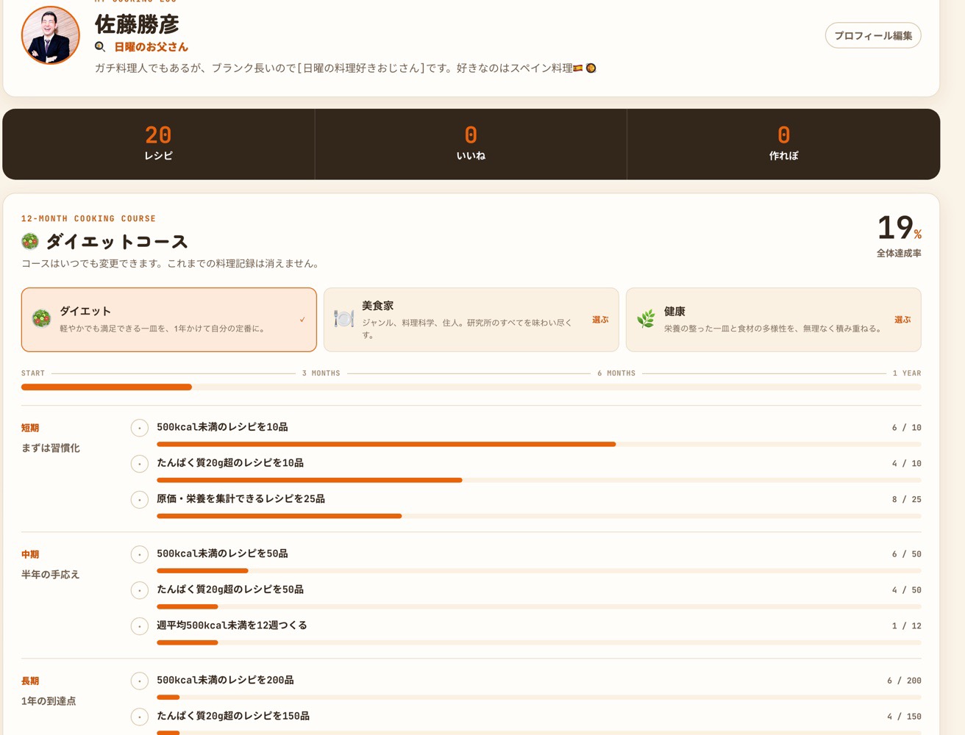Click the 長期 section heading

pos(30,681)
